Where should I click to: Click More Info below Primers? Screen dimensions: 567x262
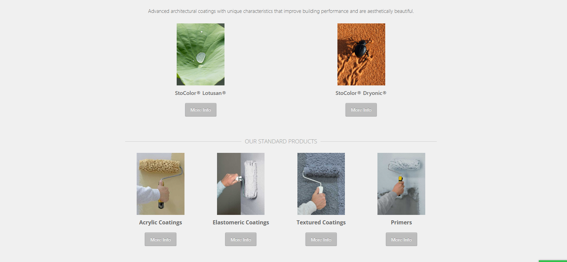[x=402, y=239]
